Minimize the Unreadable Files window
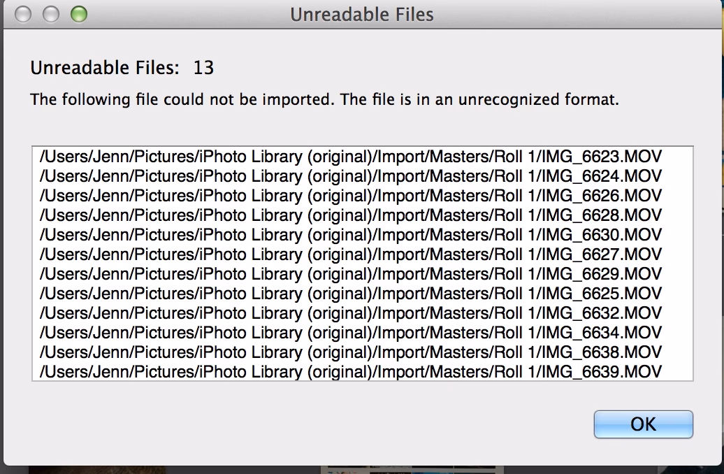The height and width of the screenshot is (474, 724). (52, 13)
